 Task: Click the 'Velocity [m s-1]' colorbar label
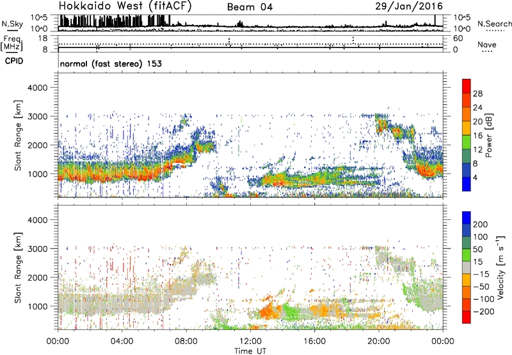coord(500,267)
